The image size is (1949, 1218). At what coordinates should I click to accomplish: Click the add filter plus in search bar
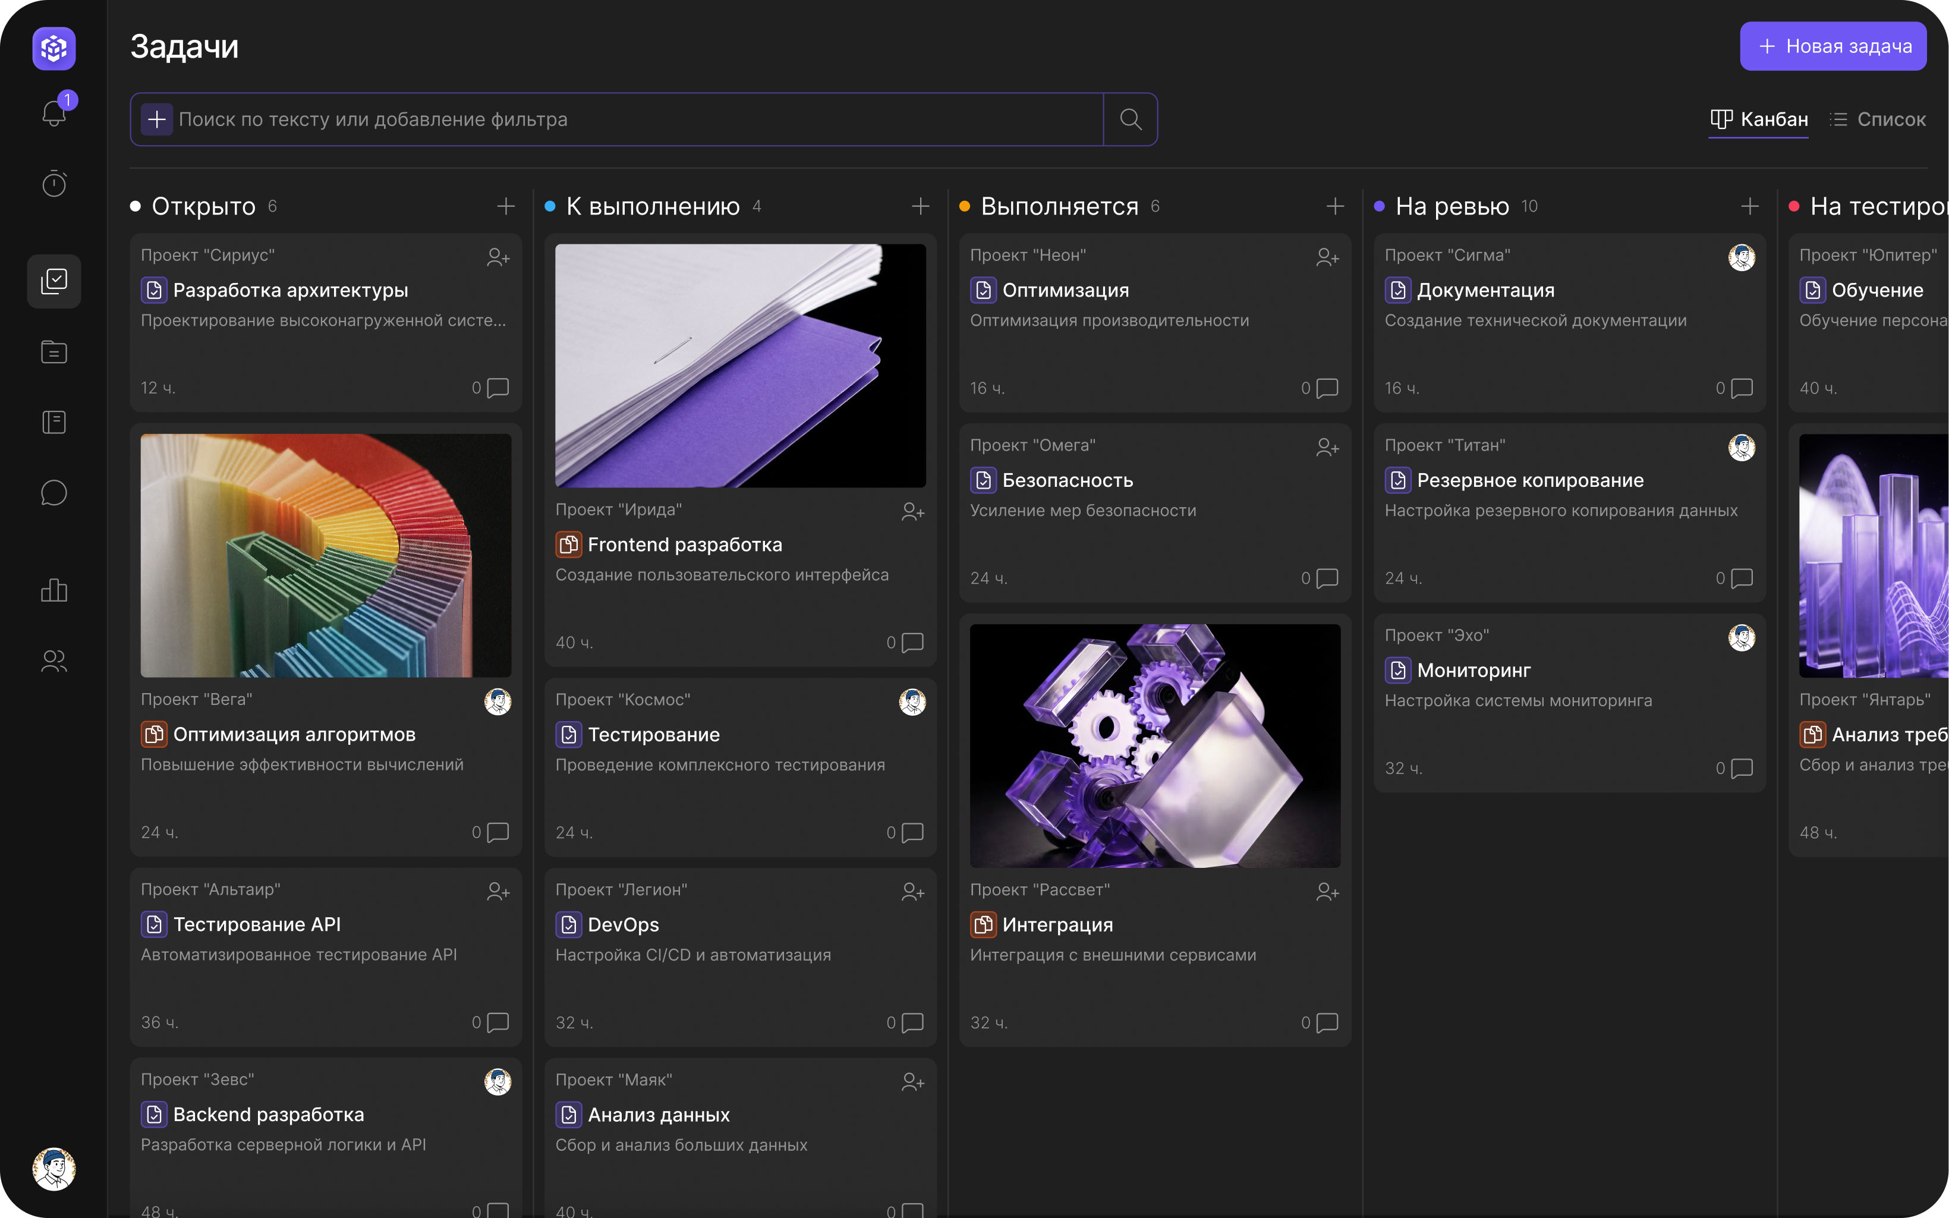(157, 119)
